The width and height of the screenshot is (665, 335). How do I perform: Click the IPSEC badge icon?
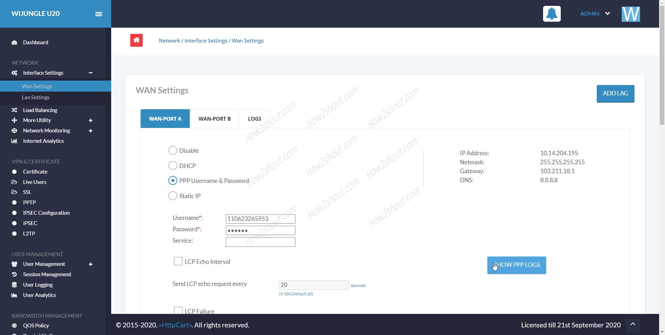[x=14, y=223]
